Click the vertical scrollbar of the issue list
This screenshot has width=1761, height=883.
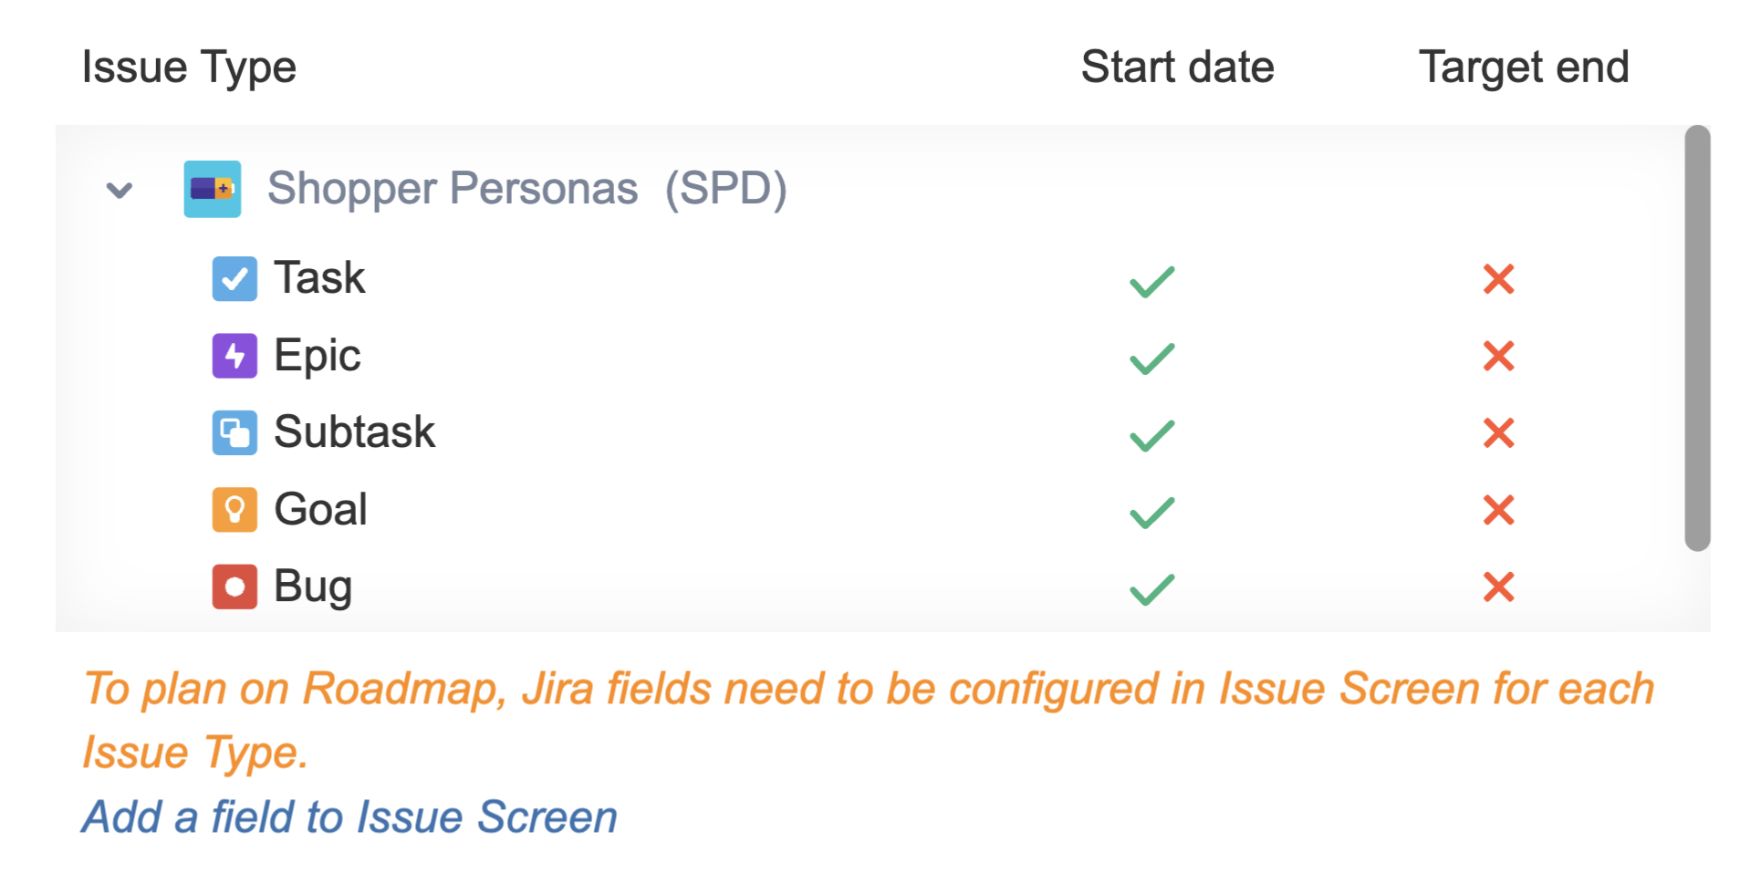pos(1697,338)
